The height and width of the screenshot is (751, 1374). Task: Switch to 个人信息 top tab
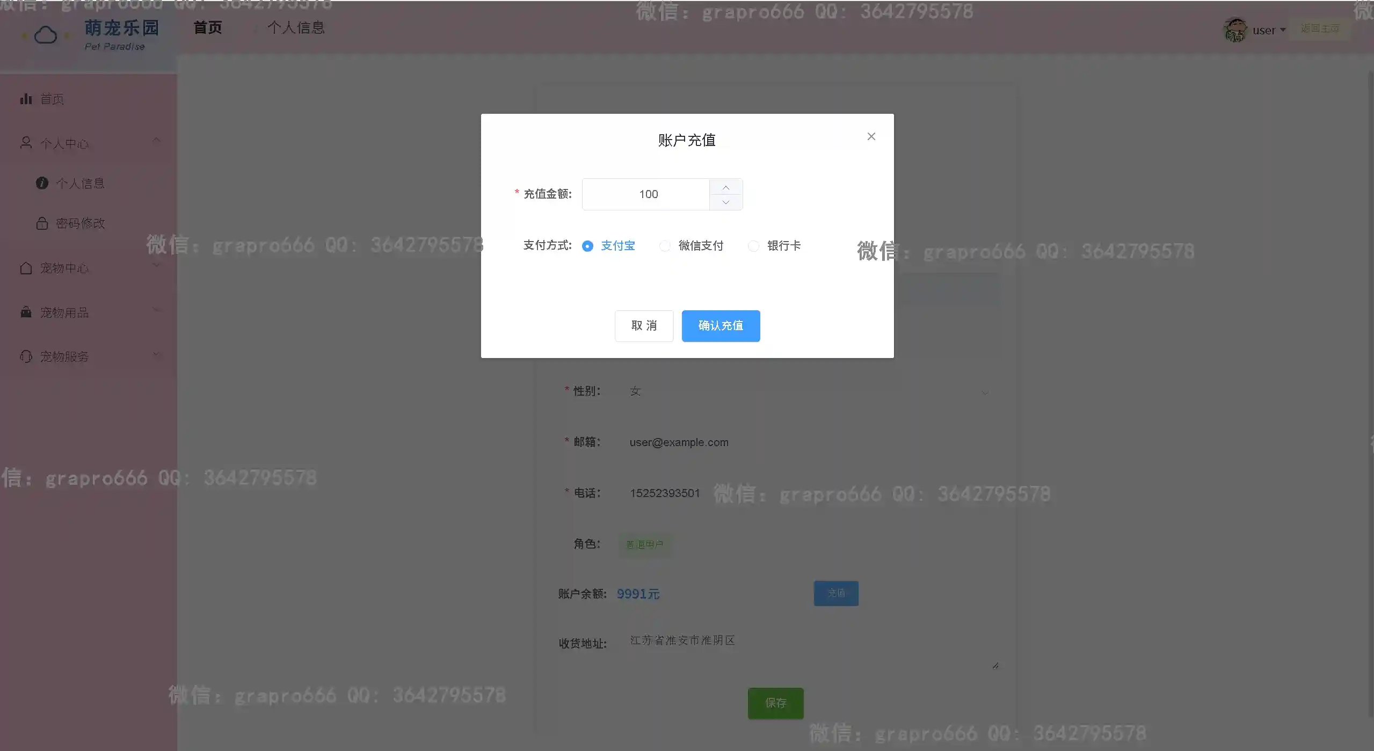(x=296, y=27)
